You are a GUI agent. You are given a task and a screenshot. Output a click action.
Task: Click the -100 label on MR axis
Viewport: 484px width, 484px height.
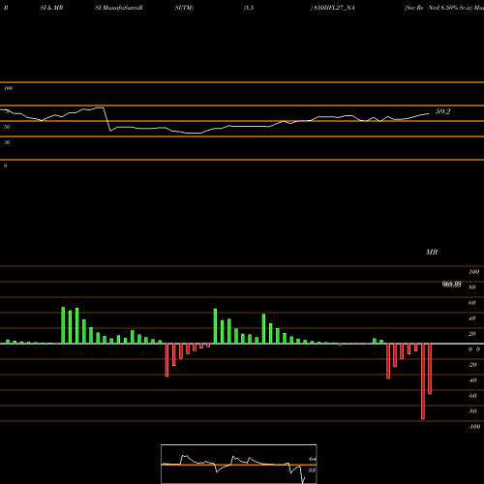click(x=473, y=427)
